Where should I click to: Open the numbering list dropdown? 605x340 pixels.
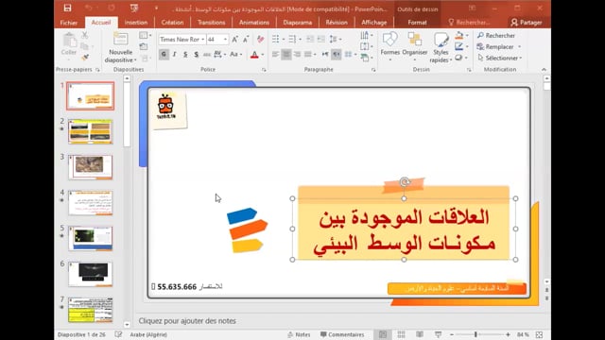tap(301, 39)
